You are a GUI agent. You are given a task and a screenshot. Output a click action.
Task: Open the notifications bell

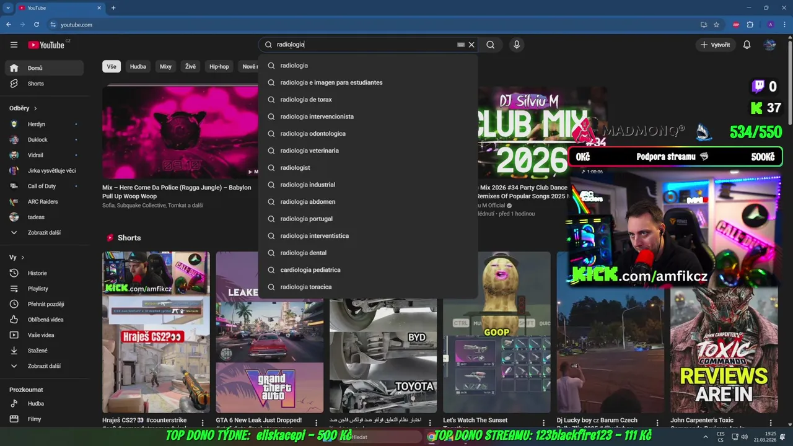(747, 45)
